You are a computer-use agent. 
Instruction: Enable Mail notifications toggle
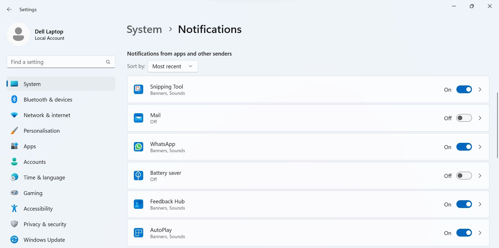tap(464, 118)
